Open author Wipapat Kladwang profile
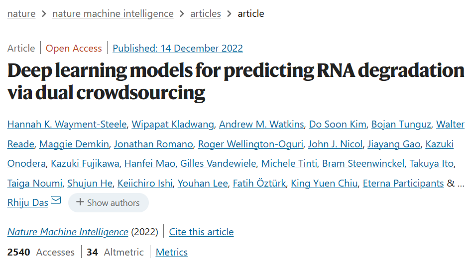The height and width of the screenshot is (259, 473). (x=173, y=125)
